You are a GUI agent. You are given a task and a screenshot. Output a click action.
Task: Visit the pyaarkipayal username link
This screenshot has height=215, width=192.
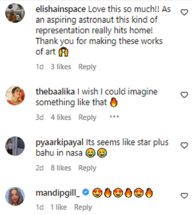pyautogui.click(x=60, y=142)
